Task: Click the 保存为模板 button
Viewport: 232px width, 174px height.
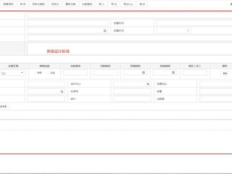Action: (x=39, y=4)
